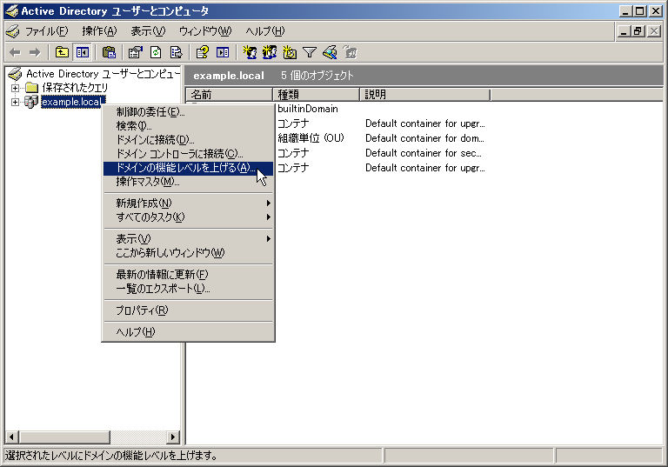Viewport: 668px width, 467px height.
Task: Click the 種類 column header
Action: coord(316,94)
